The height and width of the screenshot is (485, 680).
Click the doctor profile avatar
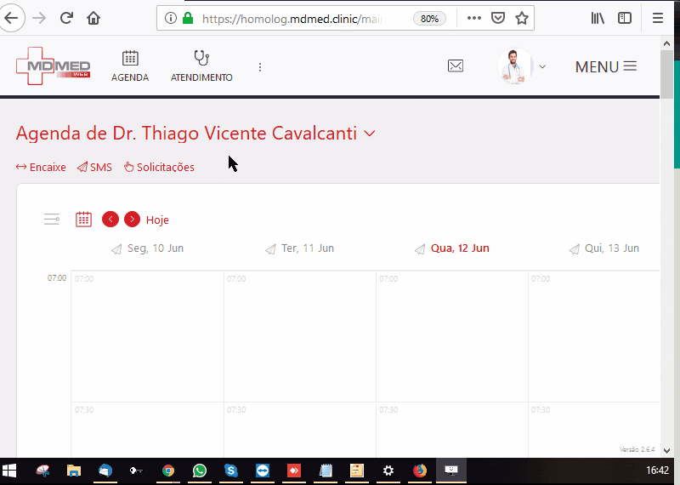[x=515, y=66]
